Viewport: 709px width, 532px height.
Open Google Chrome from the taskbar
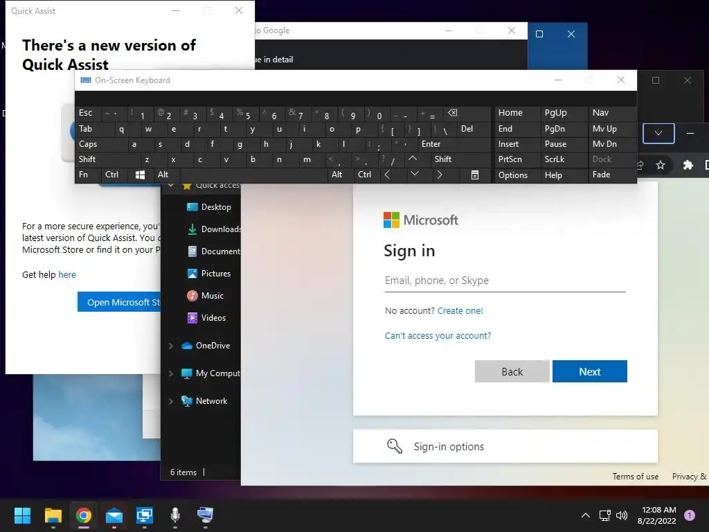(84, 515)
